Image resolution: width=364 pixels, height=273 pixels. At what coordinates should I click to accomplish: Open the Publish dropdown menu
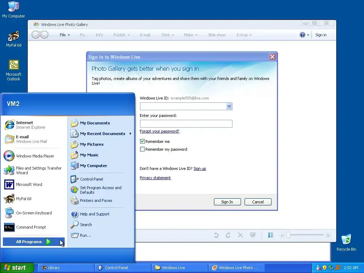(122, 35)
